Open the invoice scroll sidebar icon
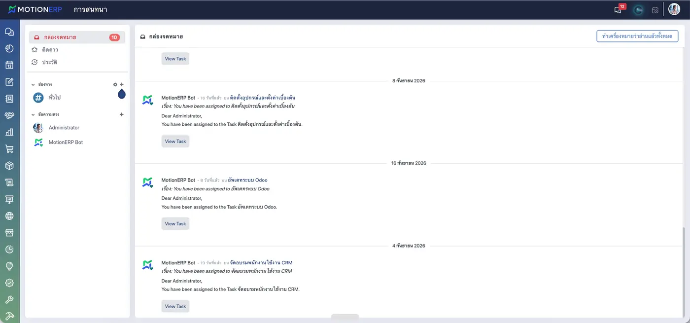The height and width of the screenshot is (323, 690). (9, 182)
